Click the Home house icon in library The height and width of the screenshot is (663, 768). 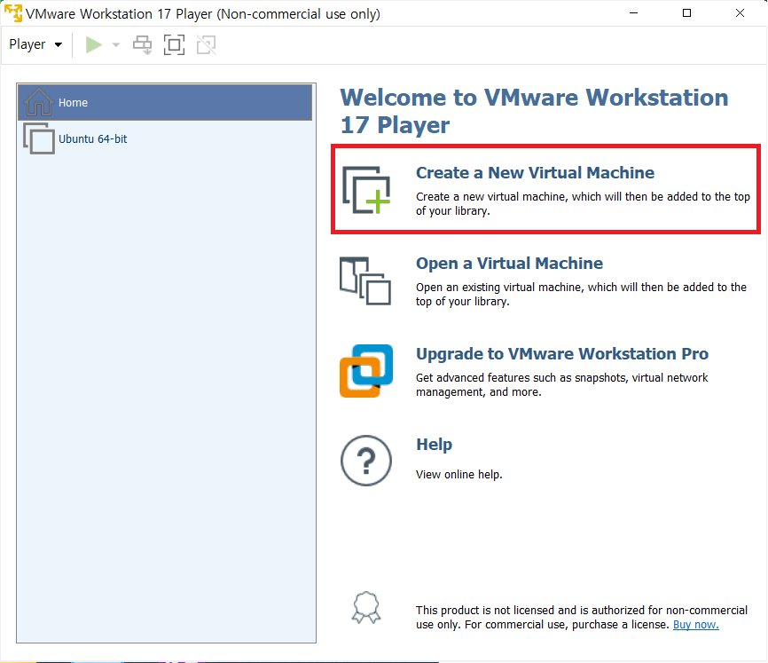[38, 101]
